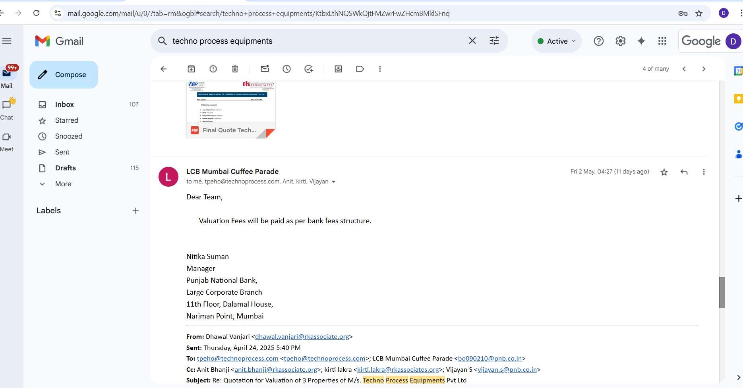Screen dimensions: 743x388
Task: Open anit.bhanji@rkassociate.org link
Action: click(x=276, y=369)
